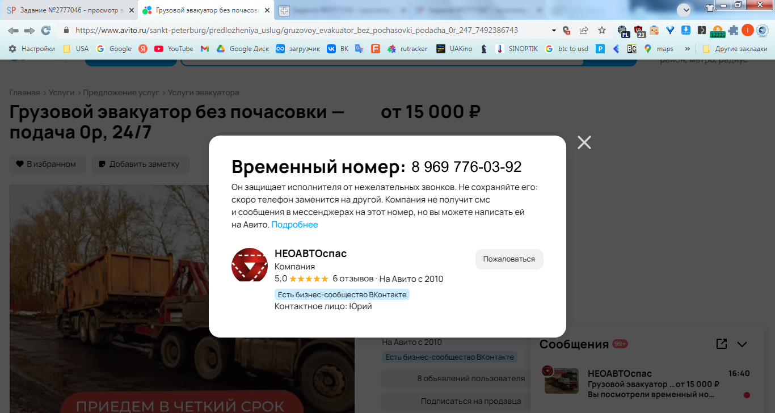Show more bookmarks chevron
The height and width of the screenshot is (413, 775).
[688, 49]
